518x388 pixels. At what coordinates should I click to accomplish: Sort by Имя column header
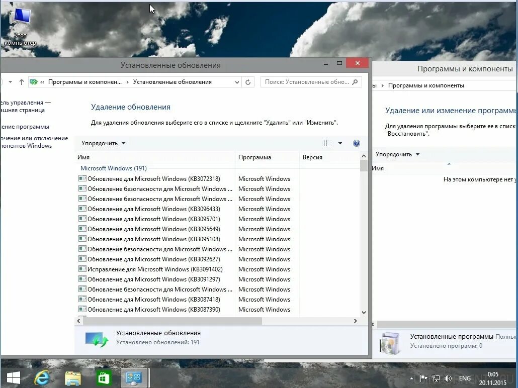click(154, 157)
